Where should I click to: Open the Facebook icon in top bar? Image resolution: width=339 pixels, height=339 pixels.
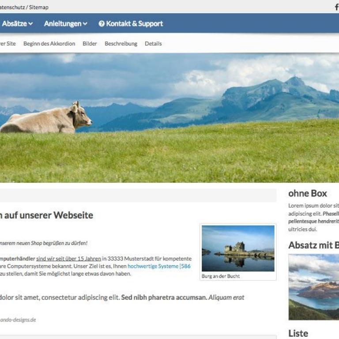pyautogui.click(x=337, y=7)
